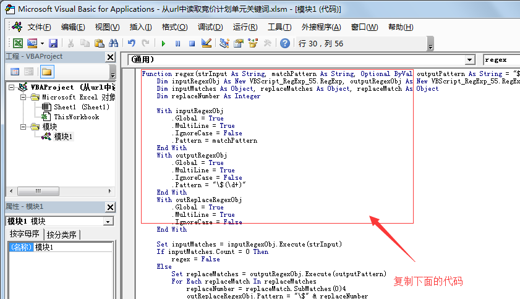Click the Copy icon

[85, 43]
